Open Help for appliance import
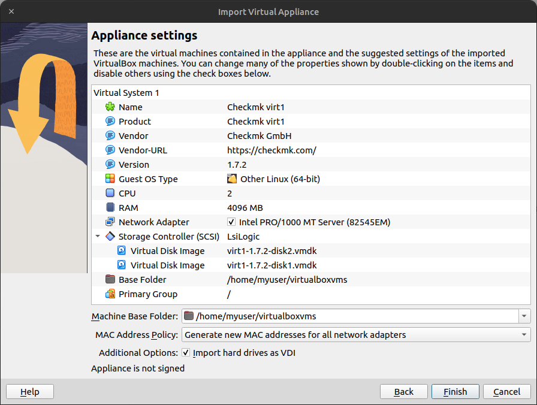This screenshot has width=537, height=405. click(29, 391)
